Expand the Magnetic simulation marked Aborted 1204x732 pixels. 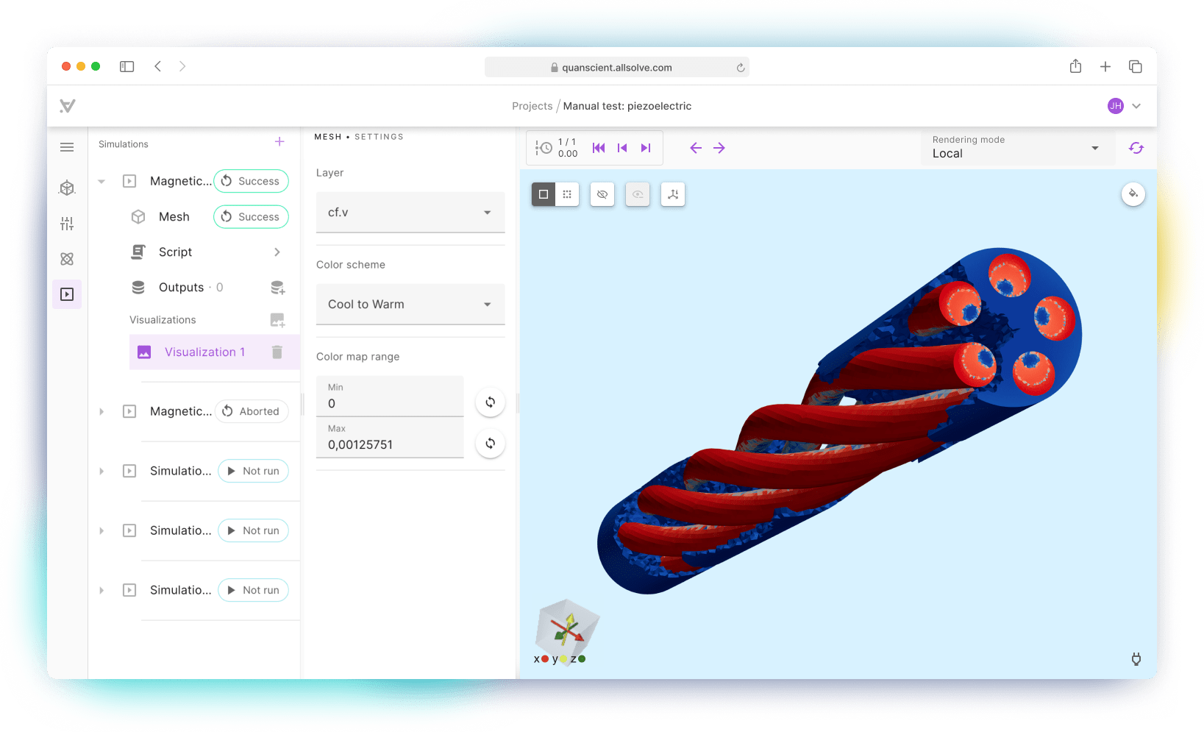101,411
